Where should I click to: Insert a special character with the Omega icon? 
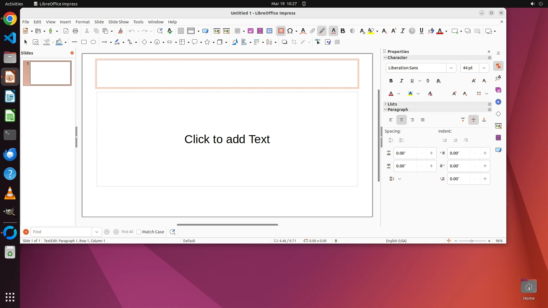pos(290,31)
